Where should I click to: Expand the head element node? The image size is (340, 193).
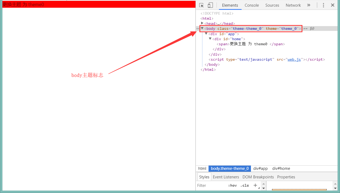(x=202, y=23)
